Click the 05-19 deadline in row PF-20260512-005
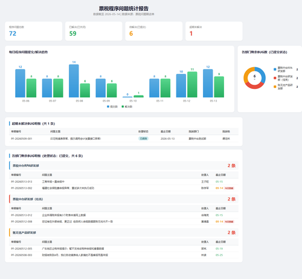This screenshot has height=279, width=302. point(219,249)
